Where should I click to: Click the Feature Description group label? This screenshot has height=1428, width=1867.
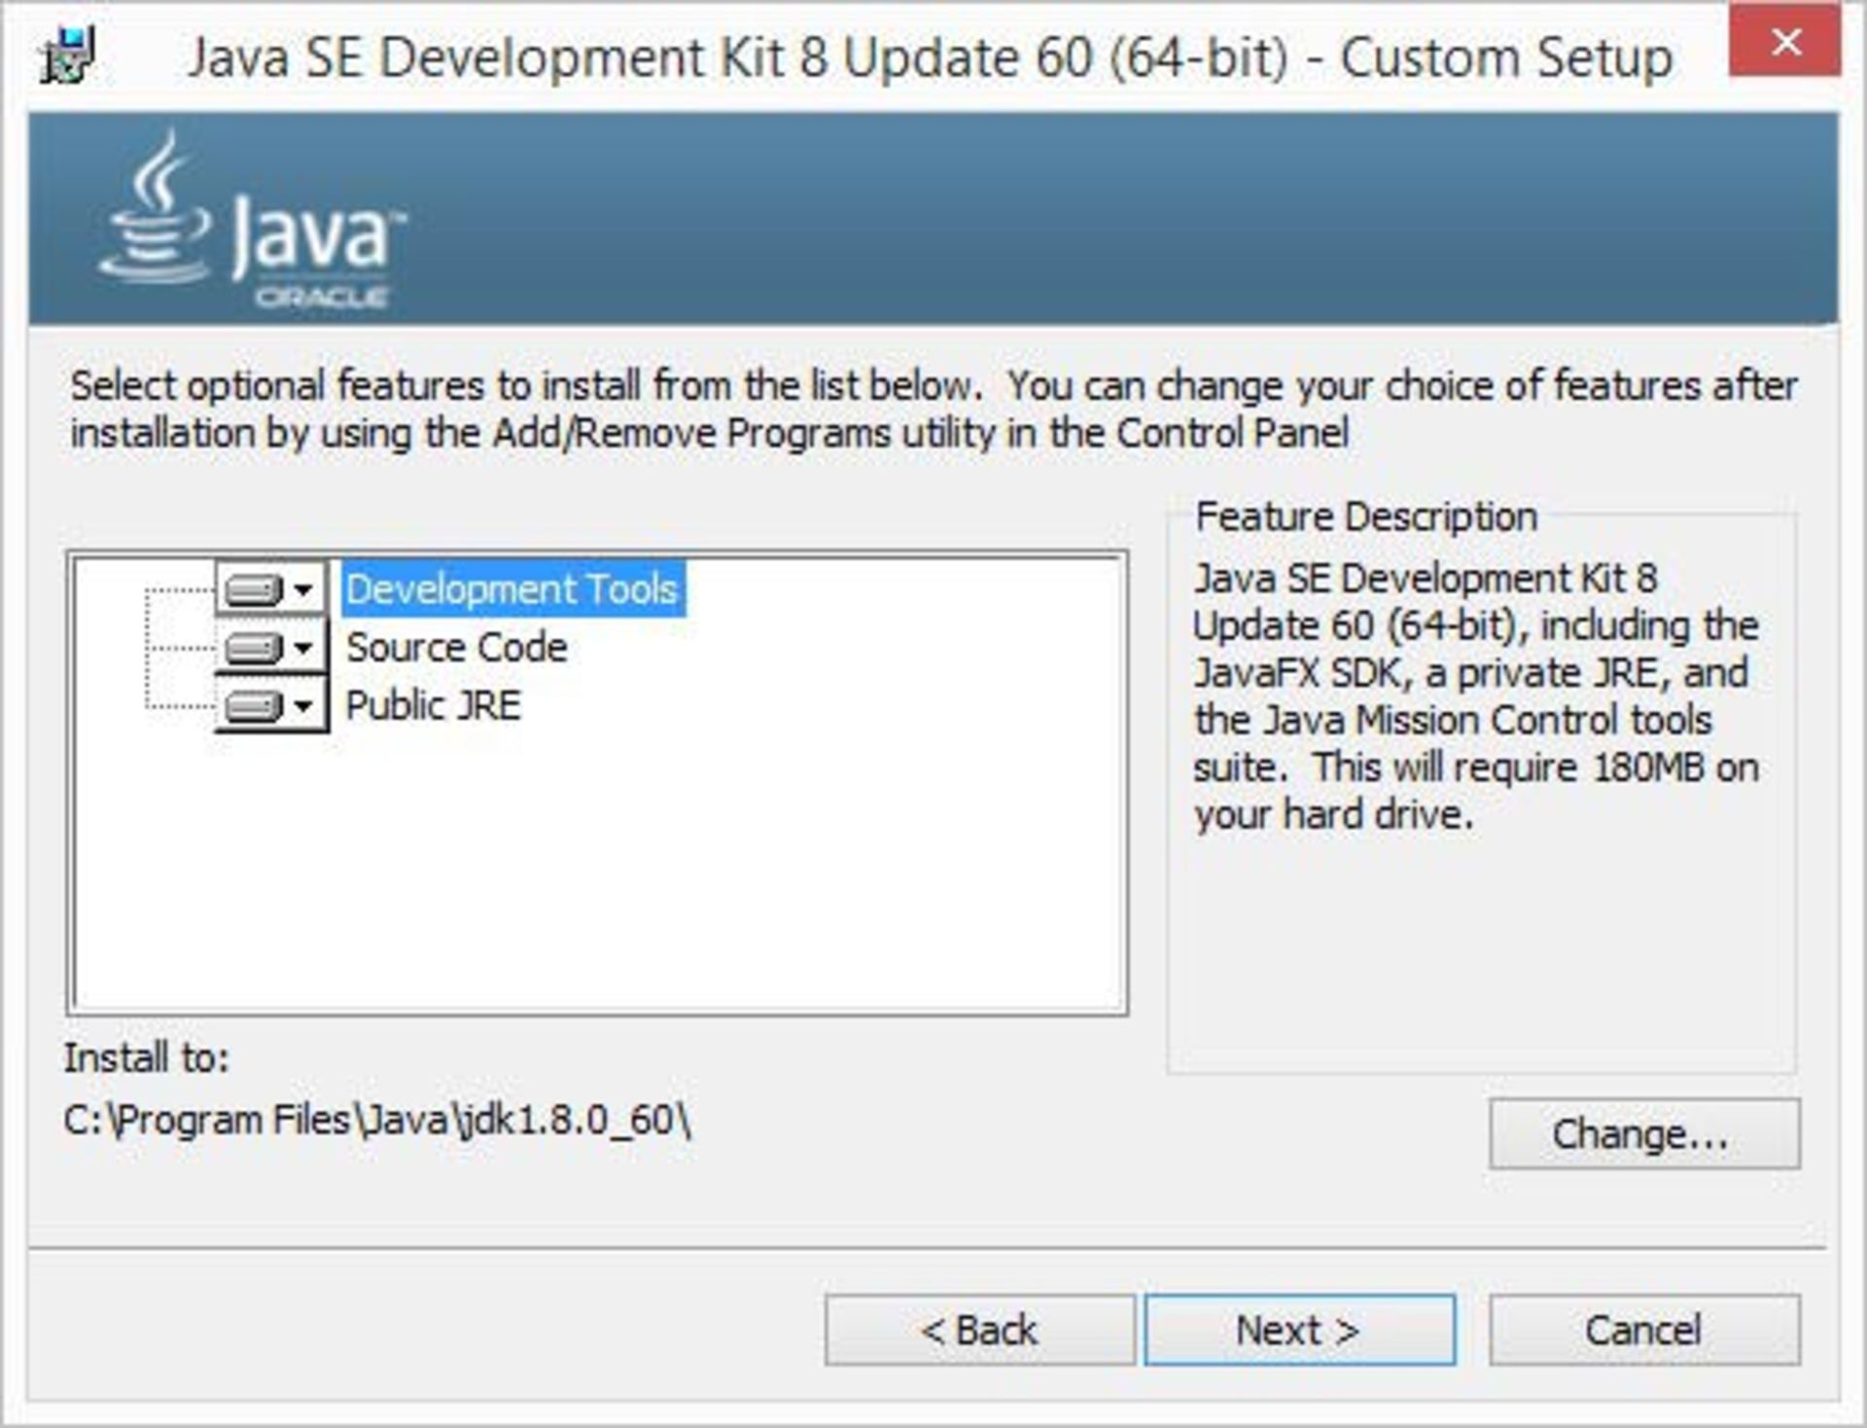(x=1366, y=517)
